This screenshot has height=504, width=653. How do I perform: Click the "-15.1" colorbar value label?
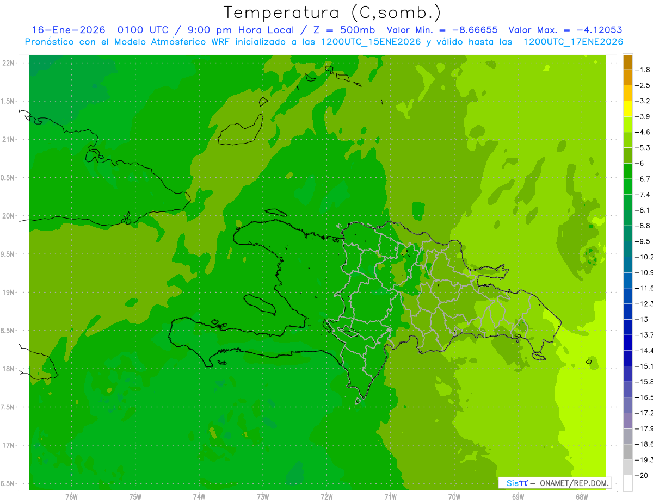click(644, 366)
